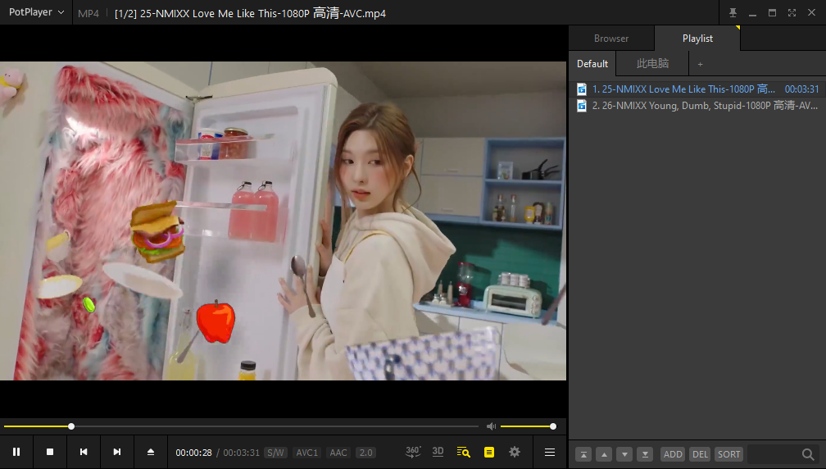Viewport: 826px width, 469px height.
Task: Click the eject/open file icon
Action: [151, 452]
